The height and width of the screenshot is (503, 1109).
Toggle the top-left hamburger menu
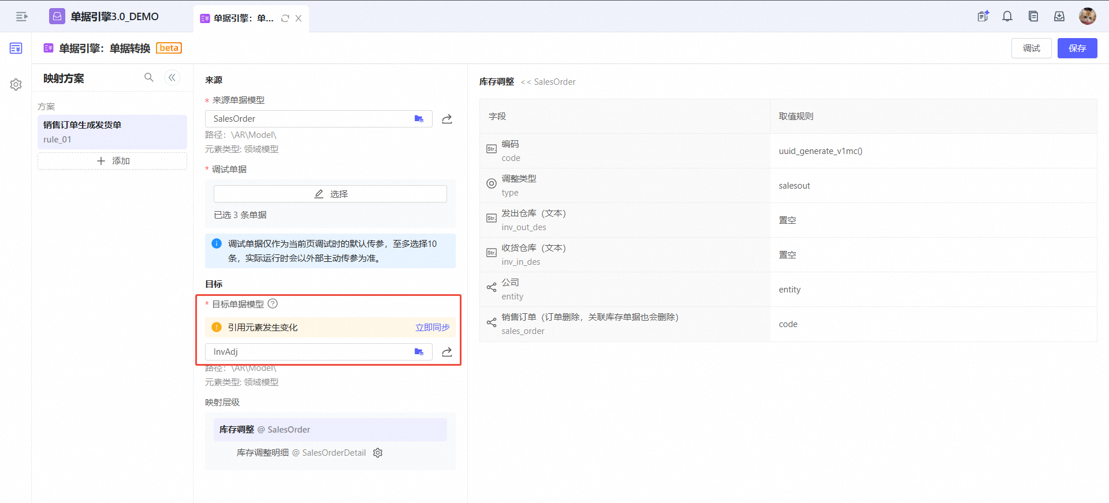coord(22,17)
